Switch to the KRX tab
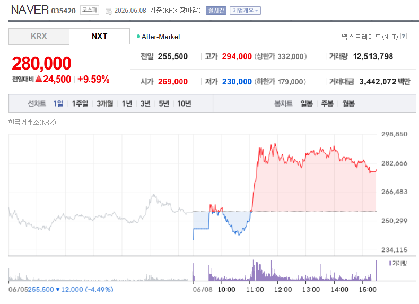This screenshot has height=304, width=419. click(39, 37)
